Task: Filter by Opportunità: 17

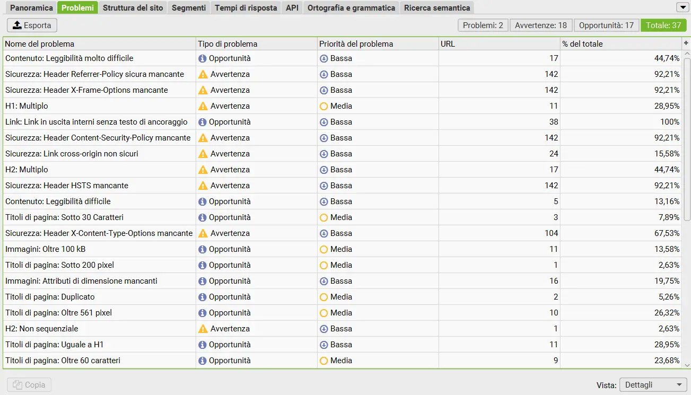Action: 607,25
